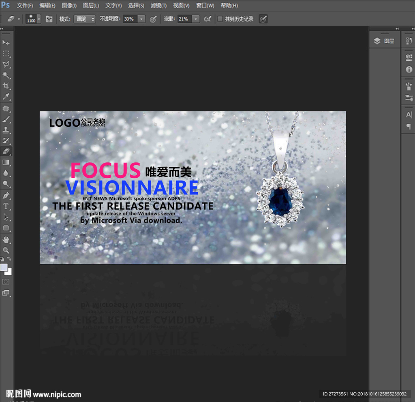The image size is (415, 402).
Task: Select the Polygonal Lasso tool
Action: [6, 64]
